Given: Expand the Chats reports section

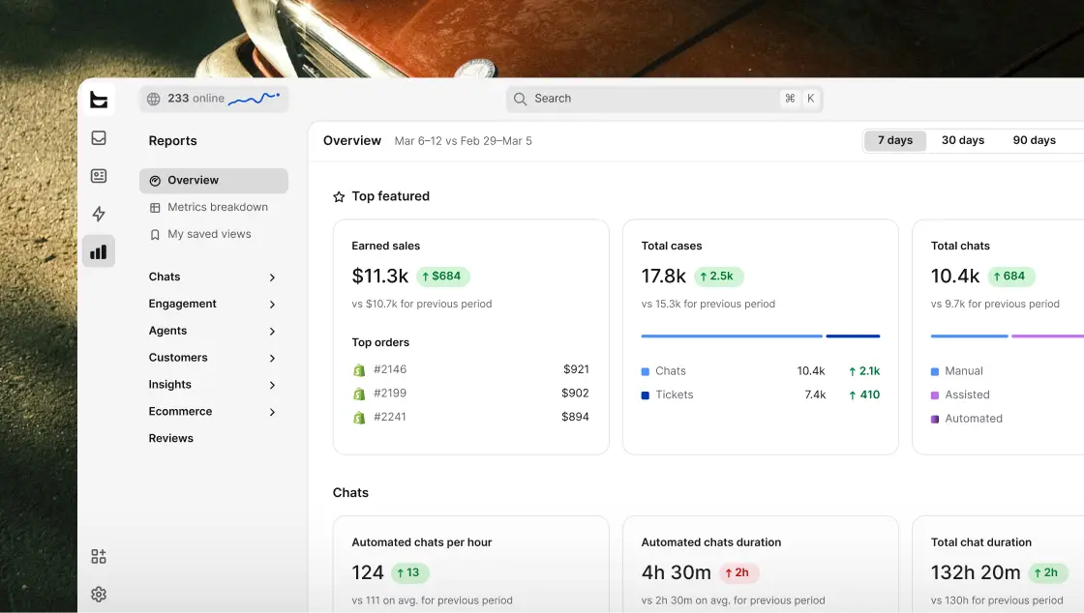Looking at the screenshot, I should [213, 277].
